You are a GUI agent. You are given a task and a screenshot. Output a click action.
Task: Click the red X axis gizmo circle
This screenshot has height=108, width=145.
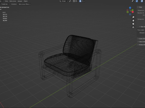pyautogui.click(x=133, y=12)
